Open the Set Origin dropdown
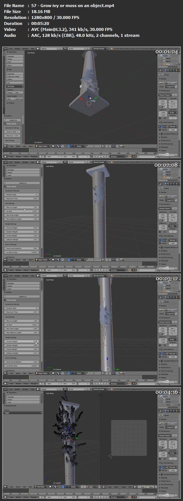Image resolution: width=183 pixels, height=501 pixels. (x=15, y=86)
